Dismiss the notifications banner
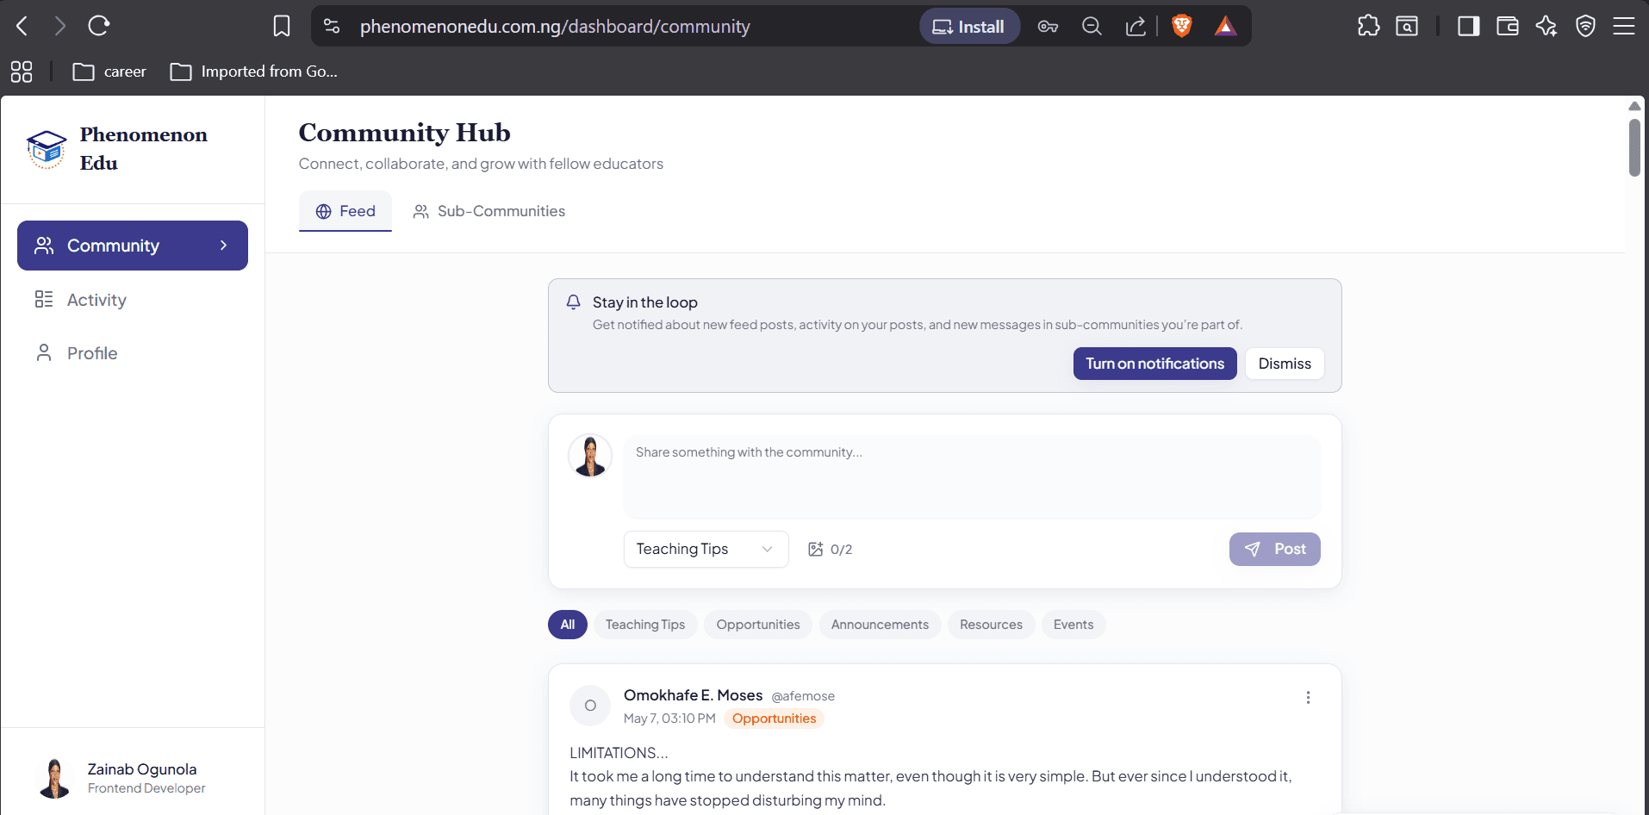 click(x=1285, y=364)
